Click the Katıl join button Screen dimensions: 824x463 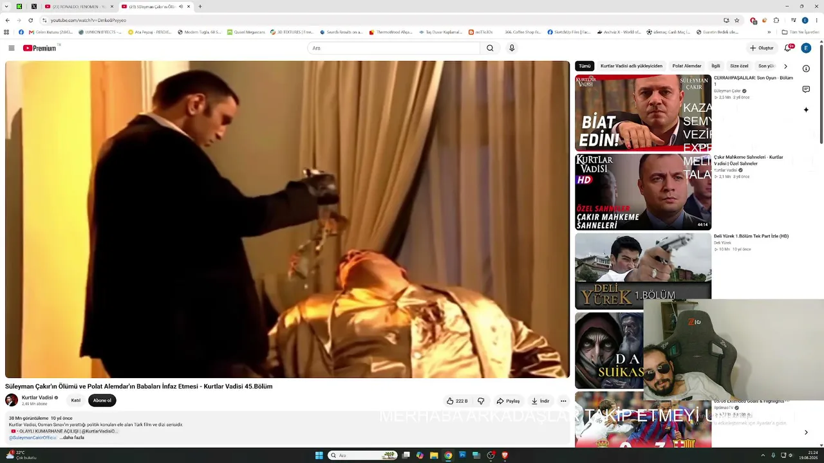[x=76, y=401]
